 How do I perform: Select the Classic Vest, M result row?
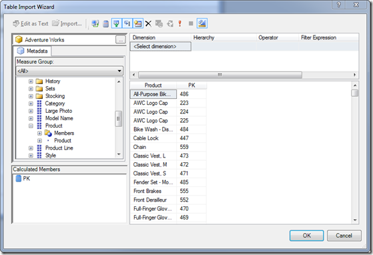click(168, 165)
